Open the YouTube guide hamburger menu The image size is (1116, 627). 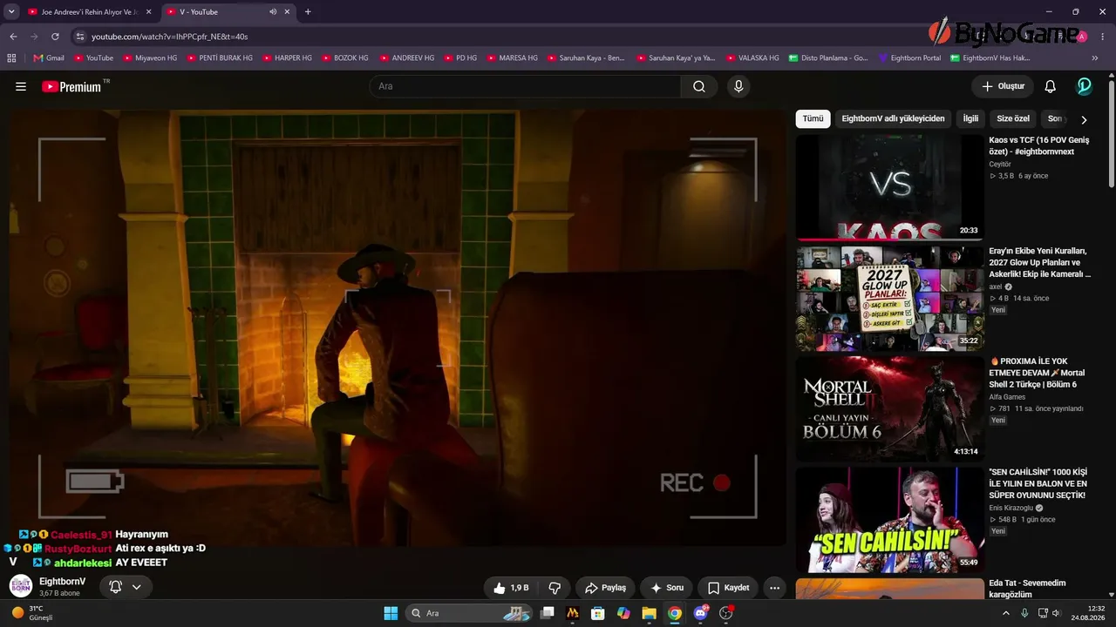pyautogui.click(x=21, y=86)
